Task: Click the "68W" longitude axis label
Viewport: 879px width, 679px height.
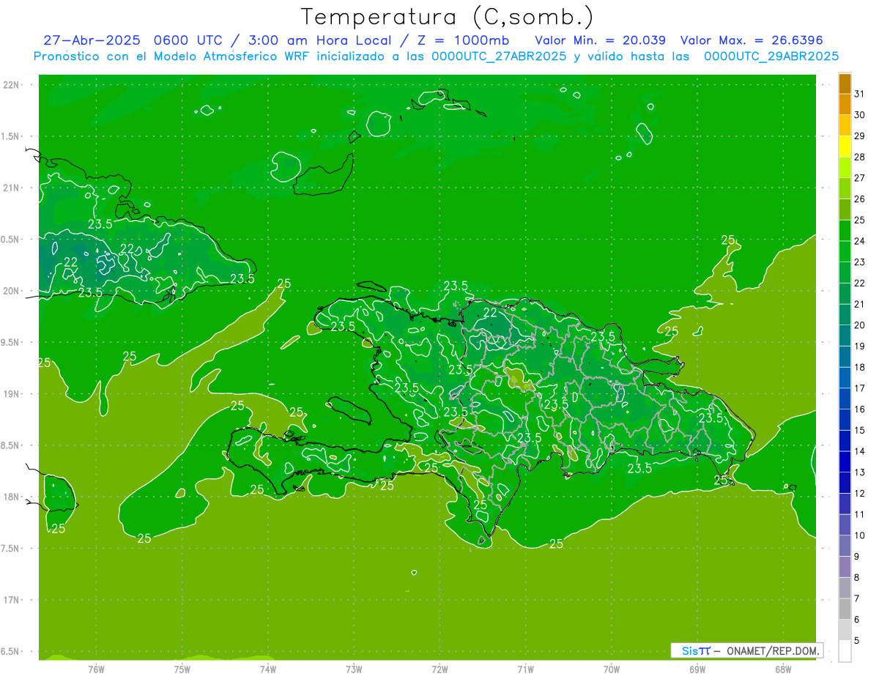Action: (x=783, y=669)
